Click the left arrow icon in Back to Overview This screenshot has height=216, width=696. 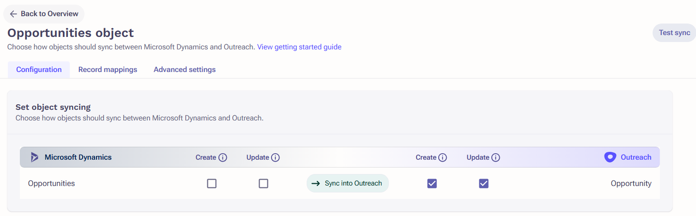[13, 14]
